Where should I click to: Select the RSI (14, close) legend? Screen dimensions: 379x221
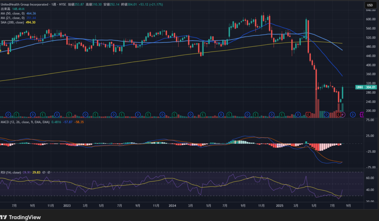(11, 172)
